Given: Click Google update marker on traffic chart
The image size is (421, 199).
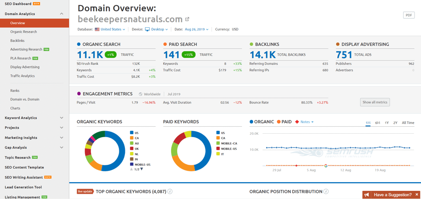Looking at the screenshot, I should click(x=326, y=166).
